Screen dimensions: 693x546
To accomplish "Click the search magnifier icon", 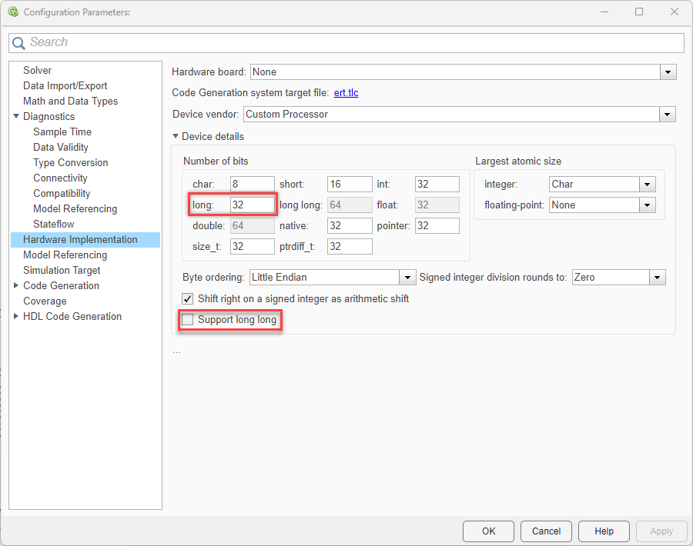I will [x=18, y=43].
